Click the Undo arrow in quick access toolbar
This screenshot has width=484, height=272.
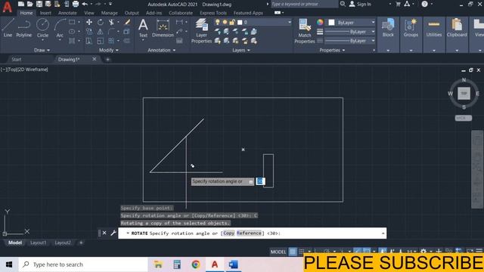[x=85, y=4]
